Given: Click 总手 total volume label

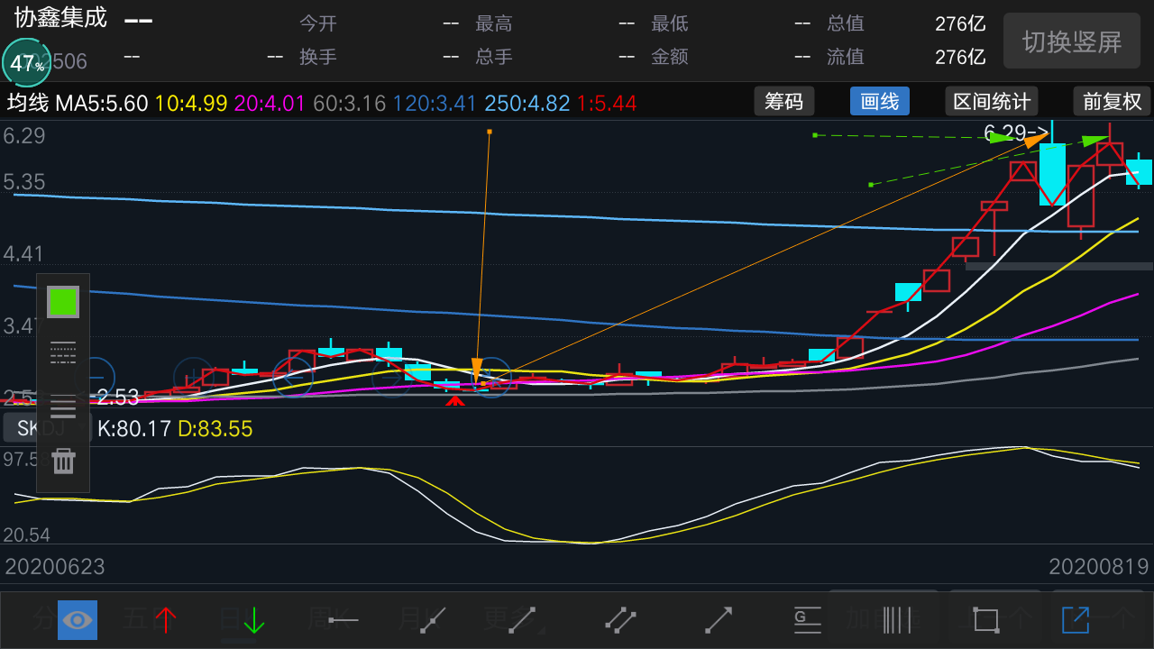Looking at the screenshot, I should (494, 57).
